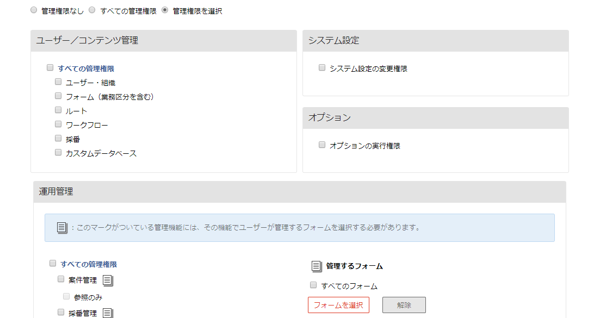Select the すべての管理権限 radio option
The height and width of the screenshot is (318, 600).
coord(92,10)
